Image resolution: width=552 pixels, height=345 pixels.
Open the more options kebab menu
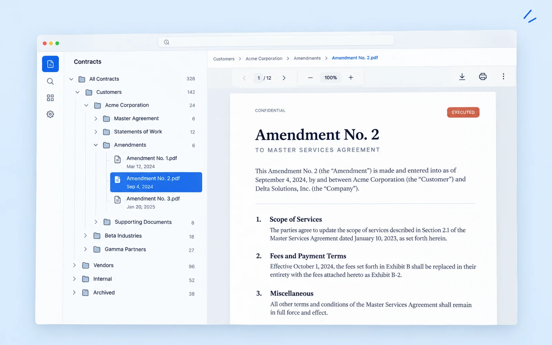[x=503, y=77]
